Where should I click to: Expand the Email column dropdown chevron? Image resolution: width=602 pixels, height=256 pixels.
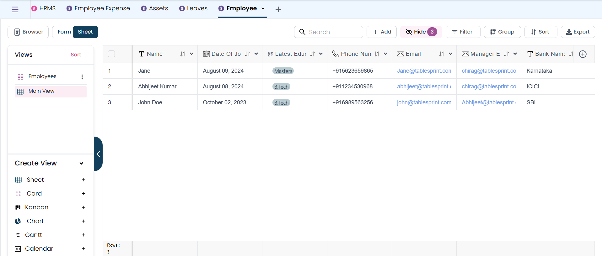pos(450,54)
